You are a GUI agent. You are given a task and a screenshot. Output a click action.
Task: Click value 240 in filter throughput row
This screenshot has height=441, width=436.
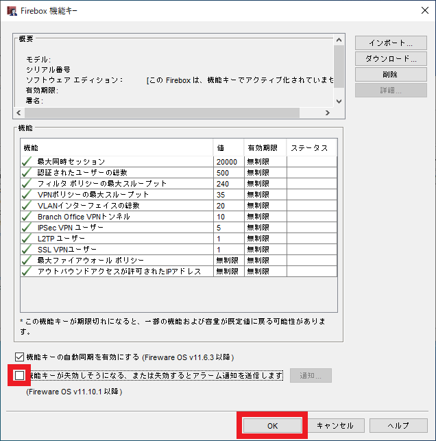(x=223, y=184)
